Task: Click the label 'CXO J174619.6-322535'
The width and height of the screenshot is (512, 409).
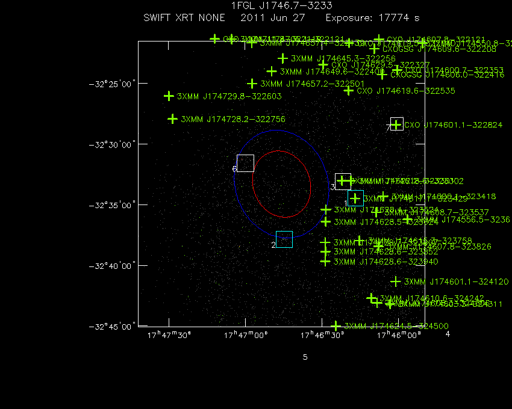Action: (406, 91)
